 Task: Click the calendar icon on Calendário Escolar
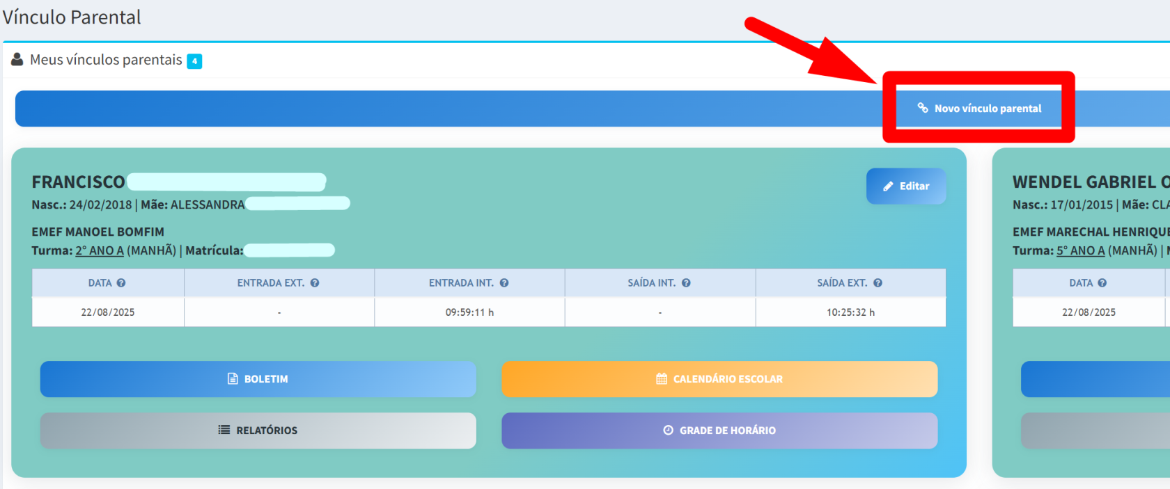(x=662, y=379)
